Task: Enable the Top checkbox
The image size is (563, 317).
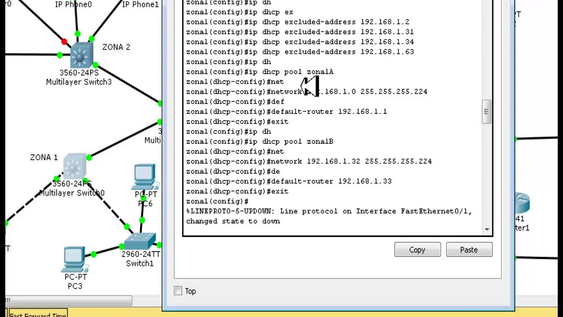Action: point(178,291)
